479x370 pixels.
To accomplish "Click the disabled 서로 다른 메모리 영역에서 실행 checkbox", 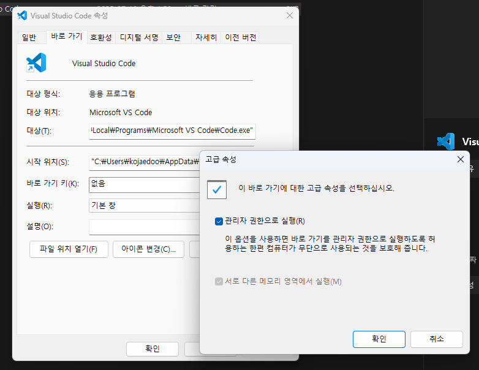I will tap(219, 281).
